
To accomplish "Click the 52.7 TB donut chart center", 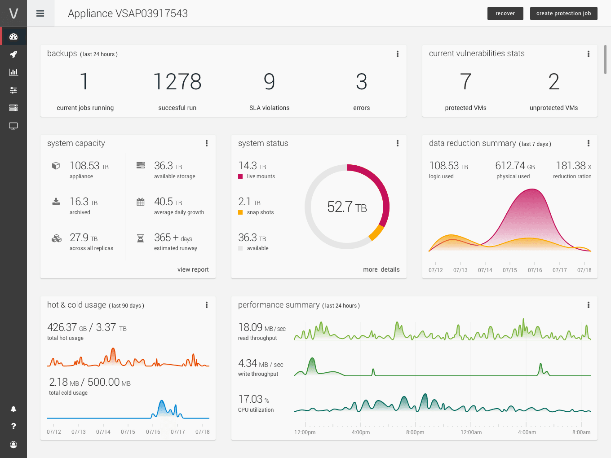I will [x=347, y=207].
